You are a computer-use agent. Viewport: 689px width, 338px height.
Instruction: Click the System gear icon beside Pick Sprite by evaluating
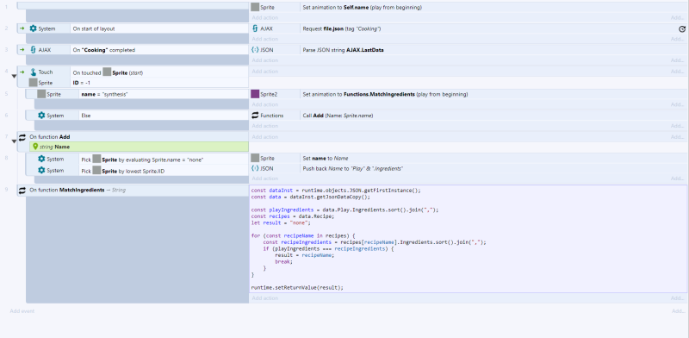(x=41, y=159)
